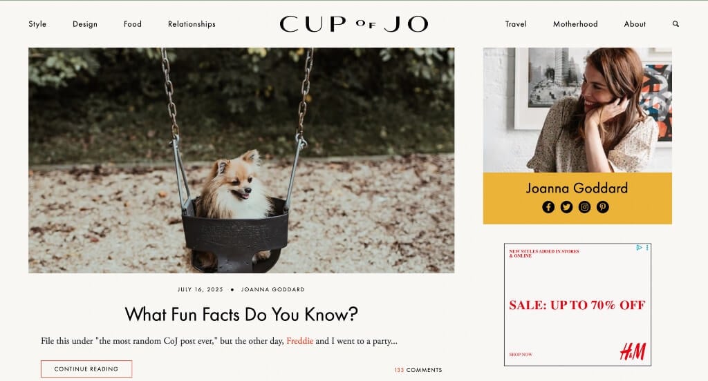Open the Motherhood section
This screenshot has width=708, height=381.
tap(575, 24)
